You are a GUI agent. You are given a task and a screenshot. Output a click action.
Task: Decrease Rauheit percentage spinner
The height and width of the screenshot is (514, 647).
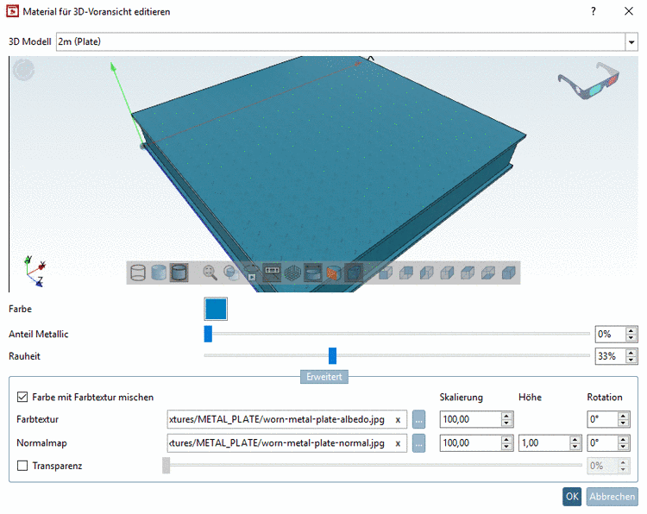click(631, 360)
